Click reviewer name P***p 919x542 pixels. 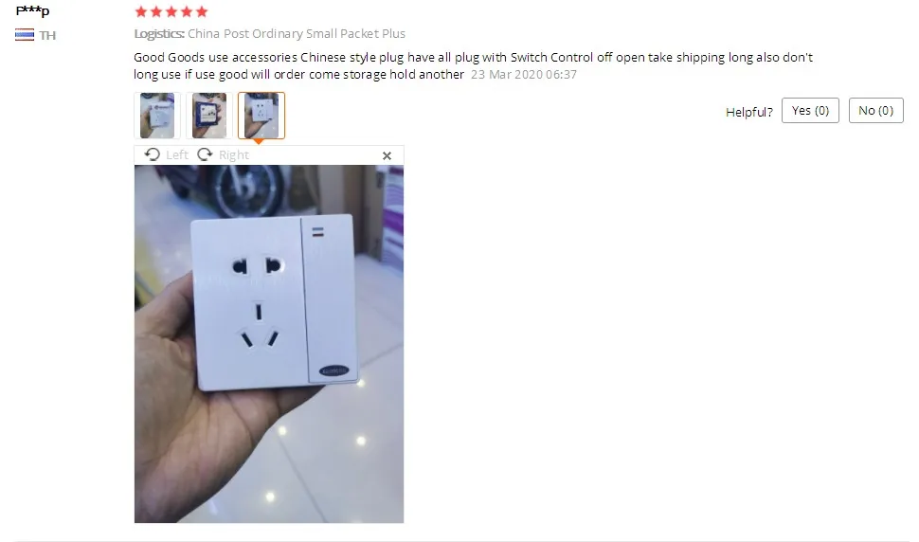coord(33,10)
